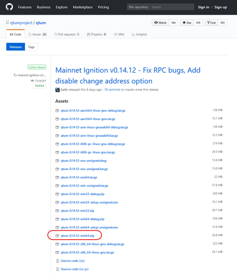Click the This repository search scope label
Image resolution: width=237 pixels, height=274 pixels.
138,7
